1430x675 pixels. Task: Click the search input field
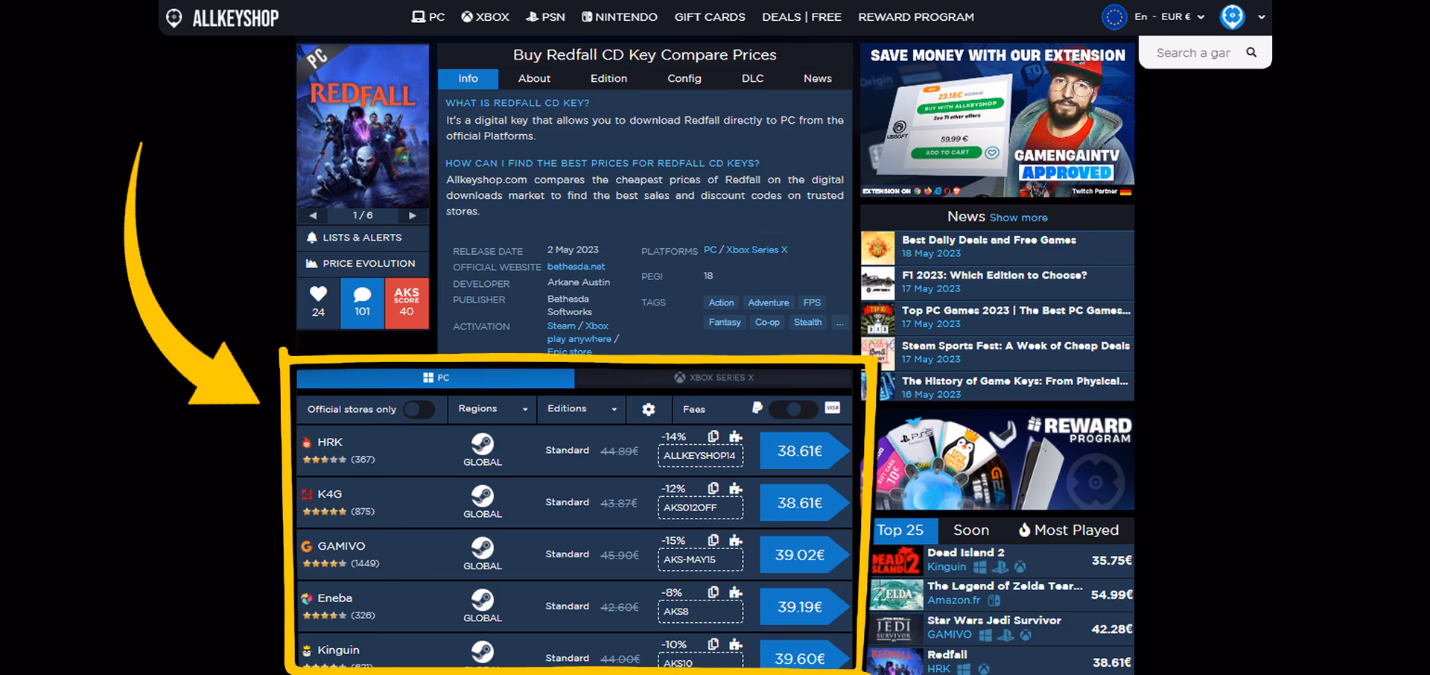pos(1194,53)
